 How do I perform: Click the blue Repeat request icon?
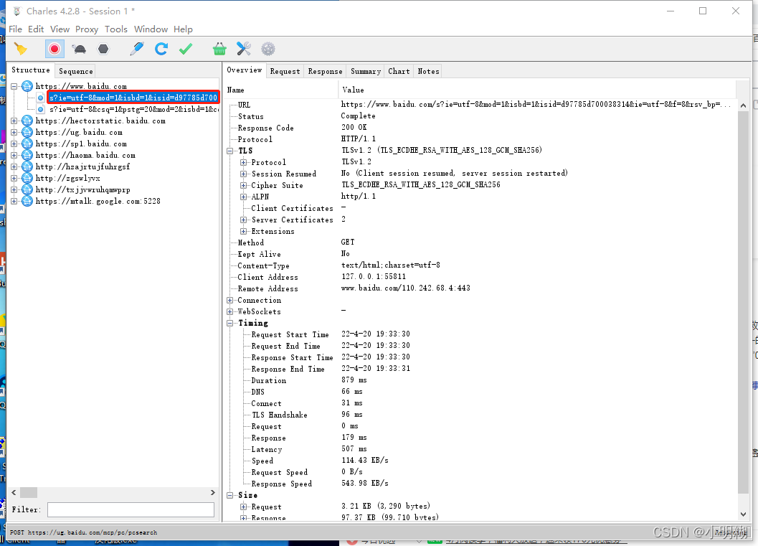pos(161,49)
